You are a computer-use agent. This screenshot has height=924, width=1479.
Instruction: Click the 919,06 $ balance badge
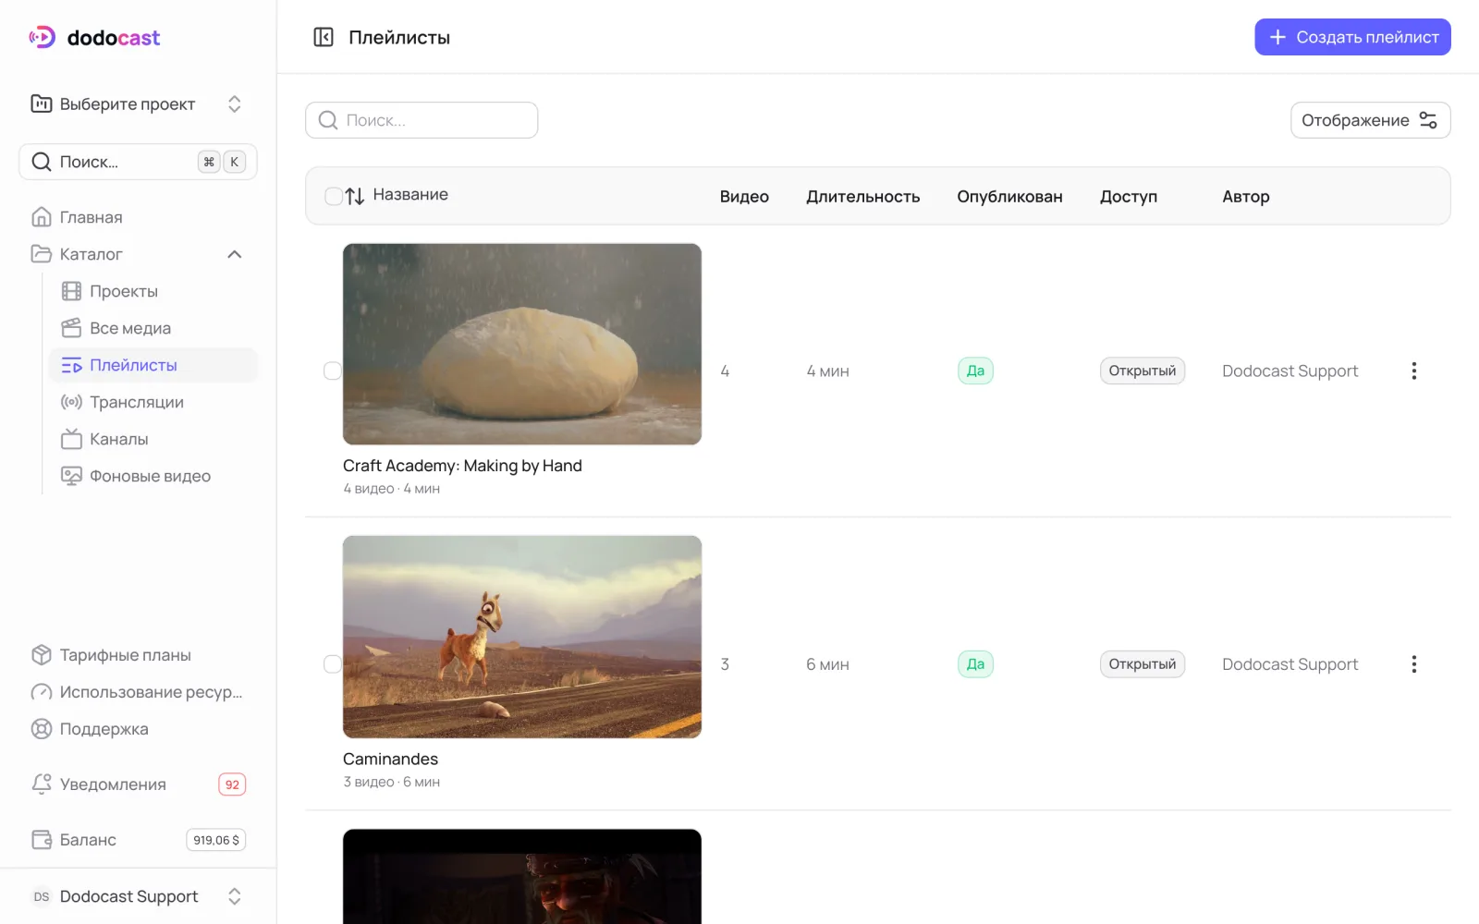(x=216, y=840)
